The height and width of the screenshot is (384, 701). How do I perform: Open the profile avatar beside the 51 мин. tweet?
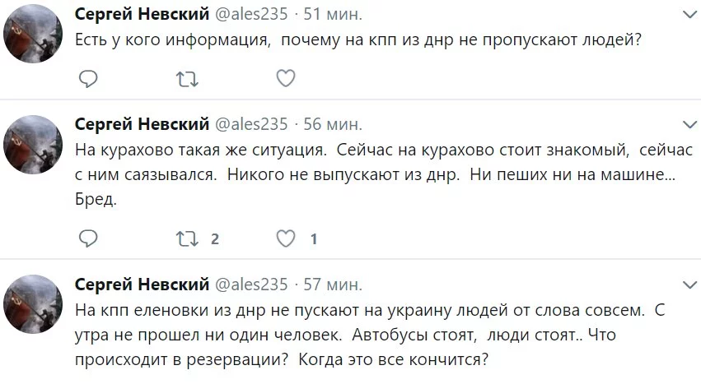coord(33,34)
